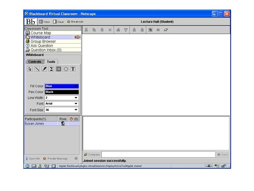Select the rectangle shape tool

point(59,69)
